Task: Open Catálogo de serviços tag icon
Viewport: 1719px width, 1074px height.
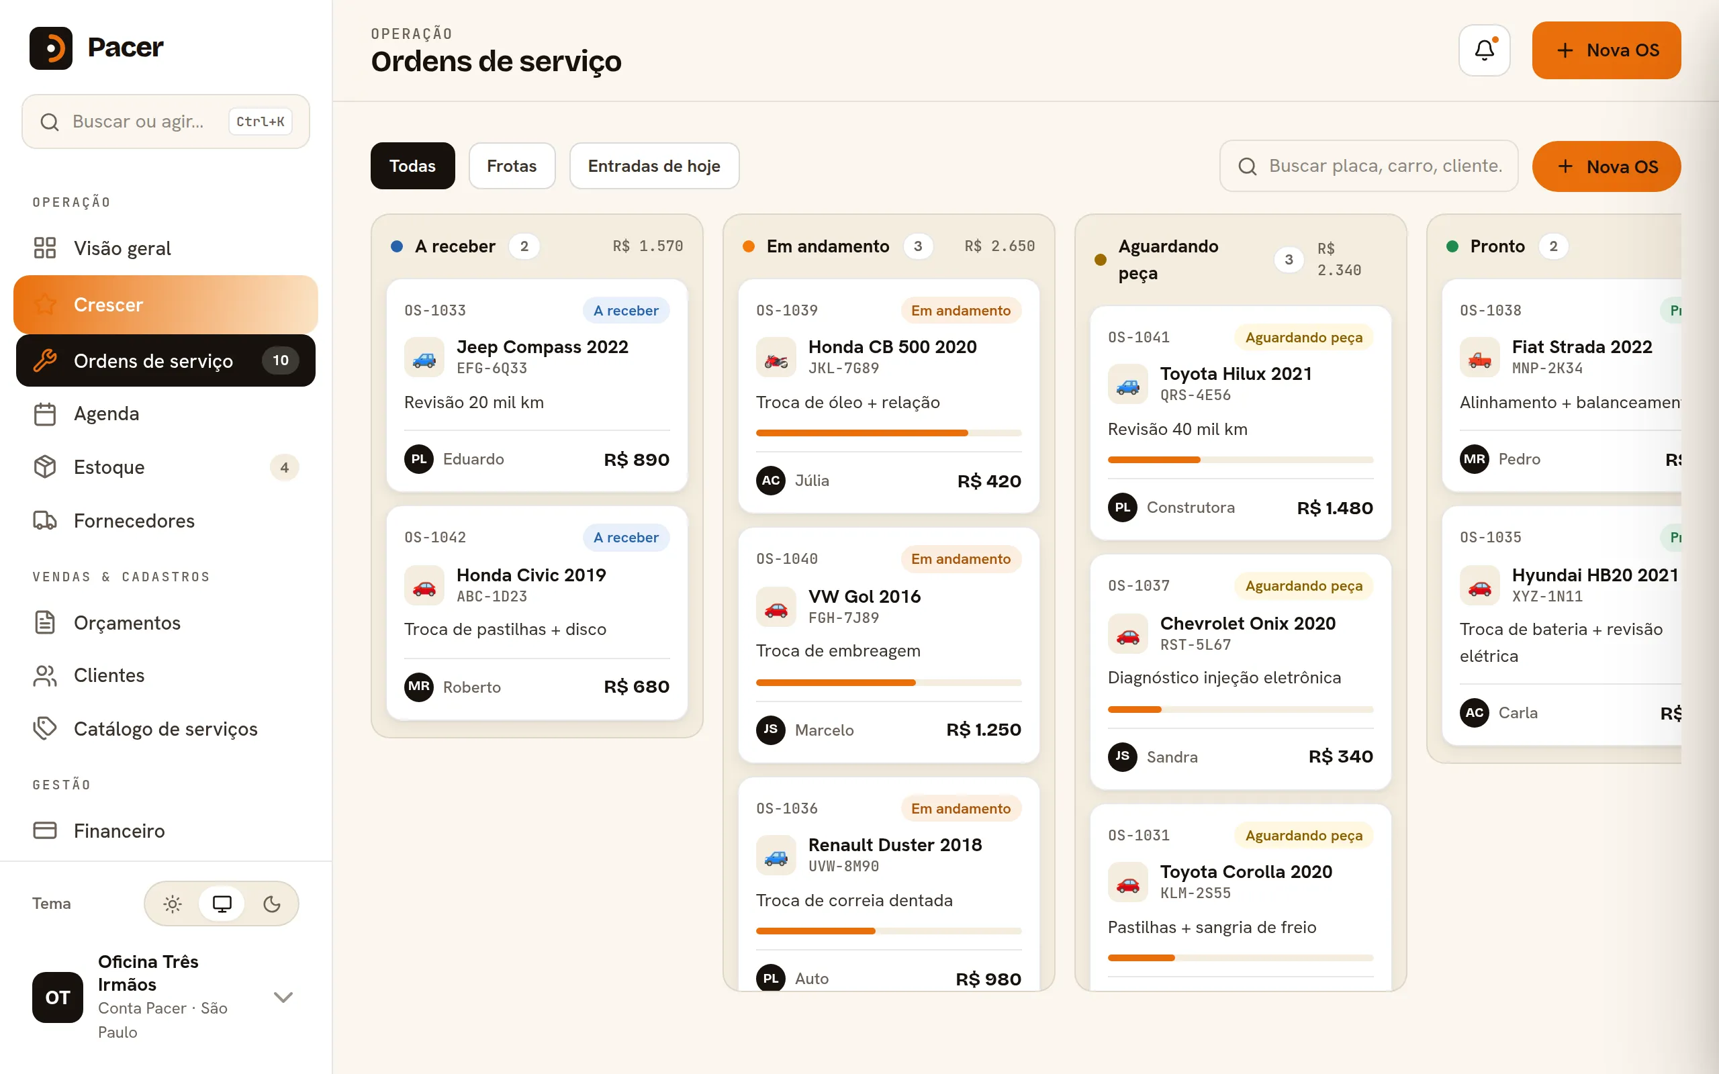Action: coord(45,728)
